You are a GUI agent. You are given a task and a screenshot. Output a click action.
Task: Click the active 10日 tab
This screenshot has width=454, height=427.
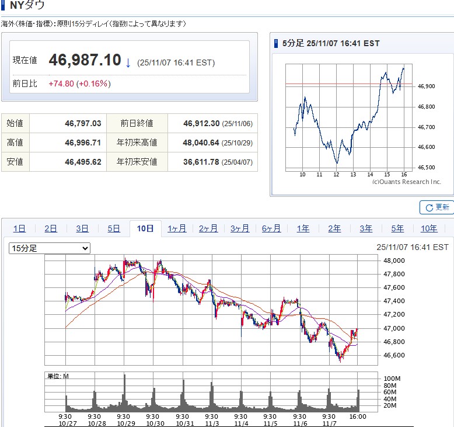tap(145, 228)
